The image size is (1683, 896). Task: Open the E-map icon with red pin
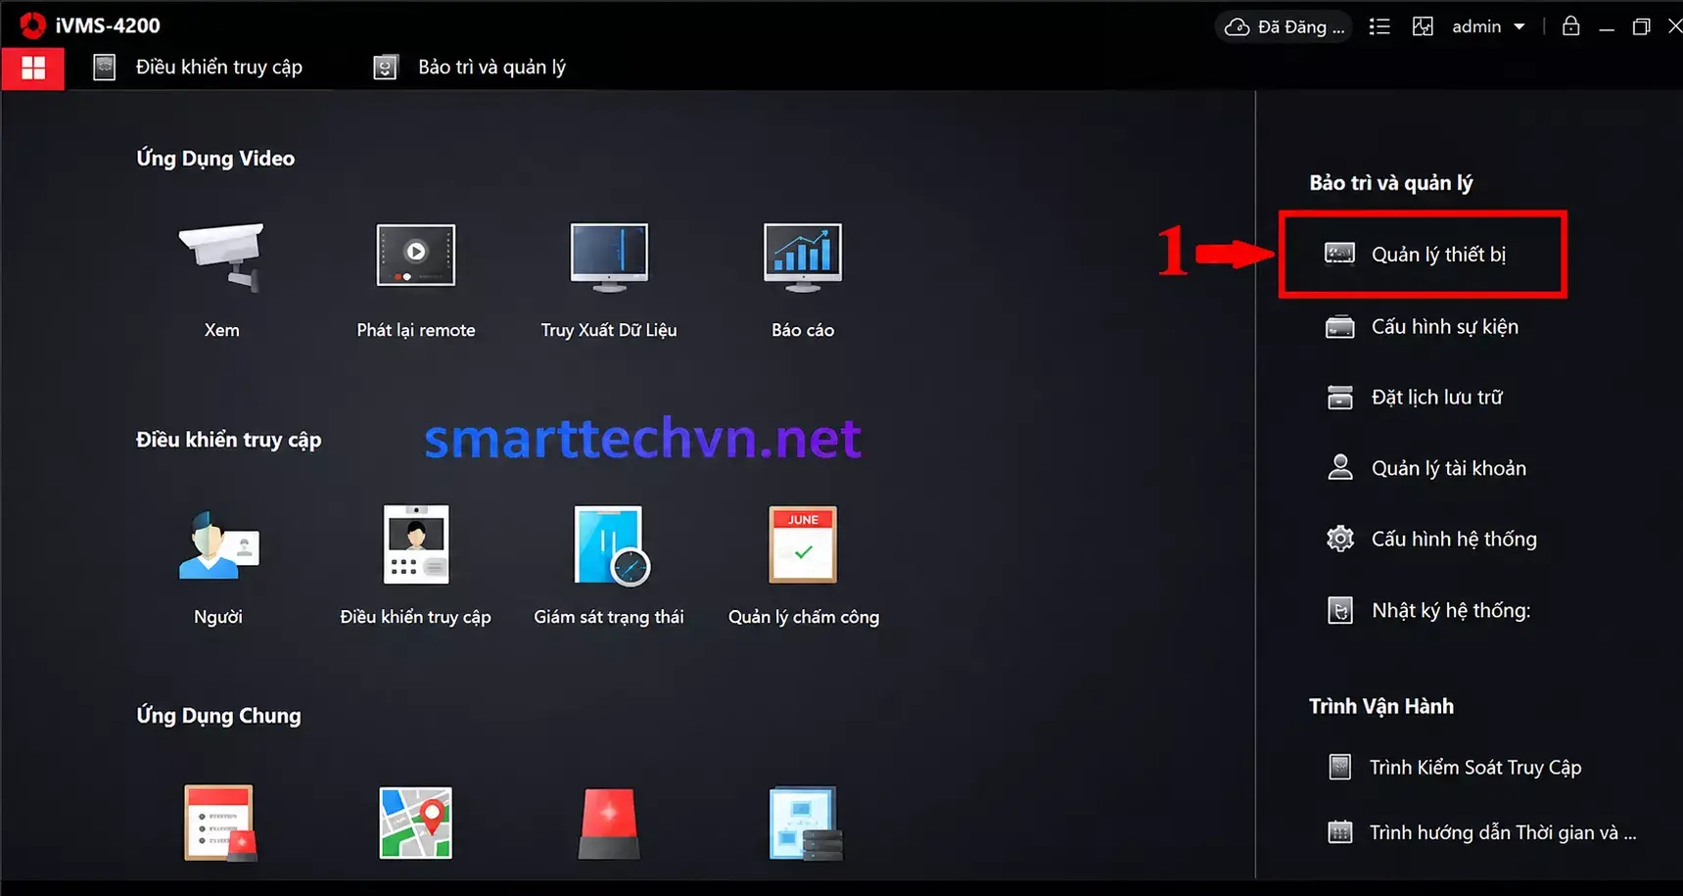pyautogui.click(x=416, y=823)
